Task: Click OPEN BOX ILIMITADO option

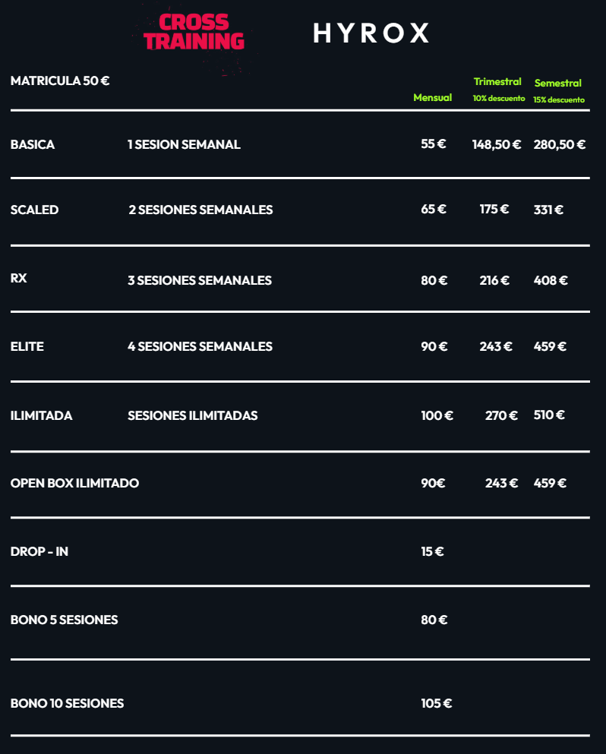Action: (x=74, y=483)
